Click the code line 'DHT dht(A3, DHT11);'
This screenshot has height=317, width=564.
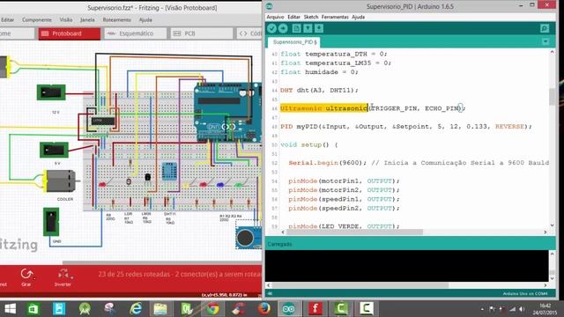tap(319, 90)
